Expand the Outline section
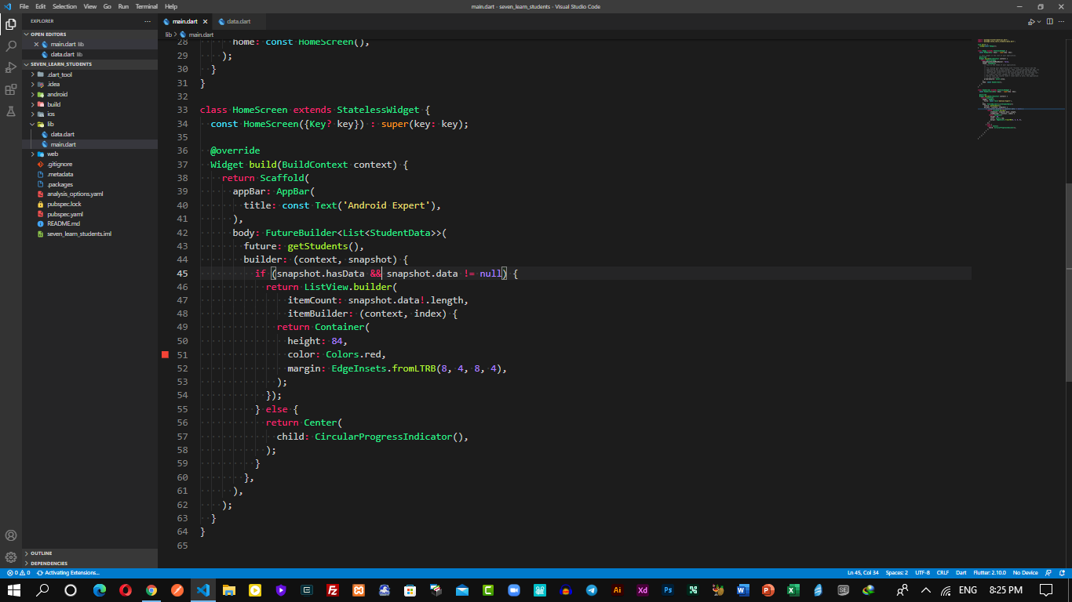1072x602 pixels. pos(89,553)
